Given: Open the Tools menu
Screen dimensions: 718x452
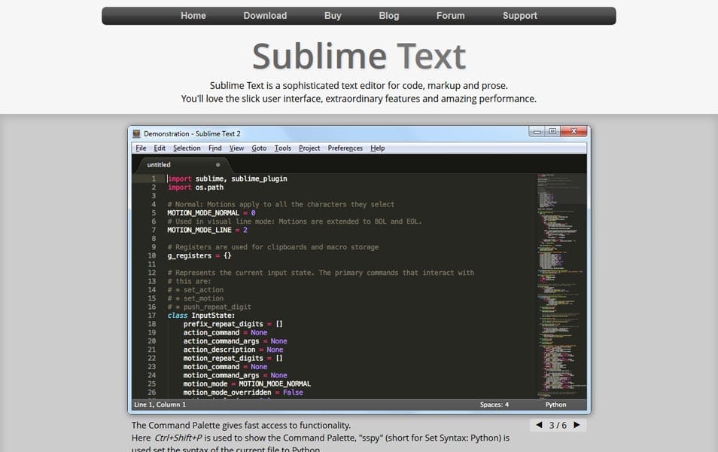Looking at the screenshot, I should (x=282, y=148).
